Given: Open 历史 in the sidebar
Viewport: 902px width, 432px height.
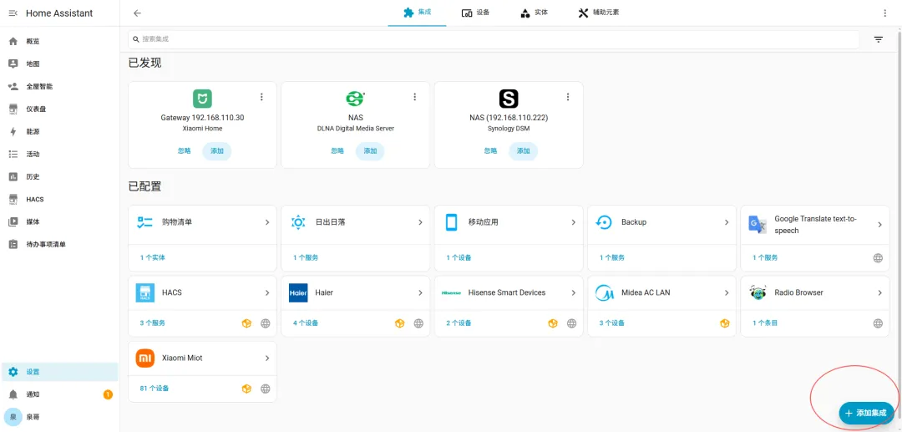Looking at the screenshot, I should tap(60, 176).
